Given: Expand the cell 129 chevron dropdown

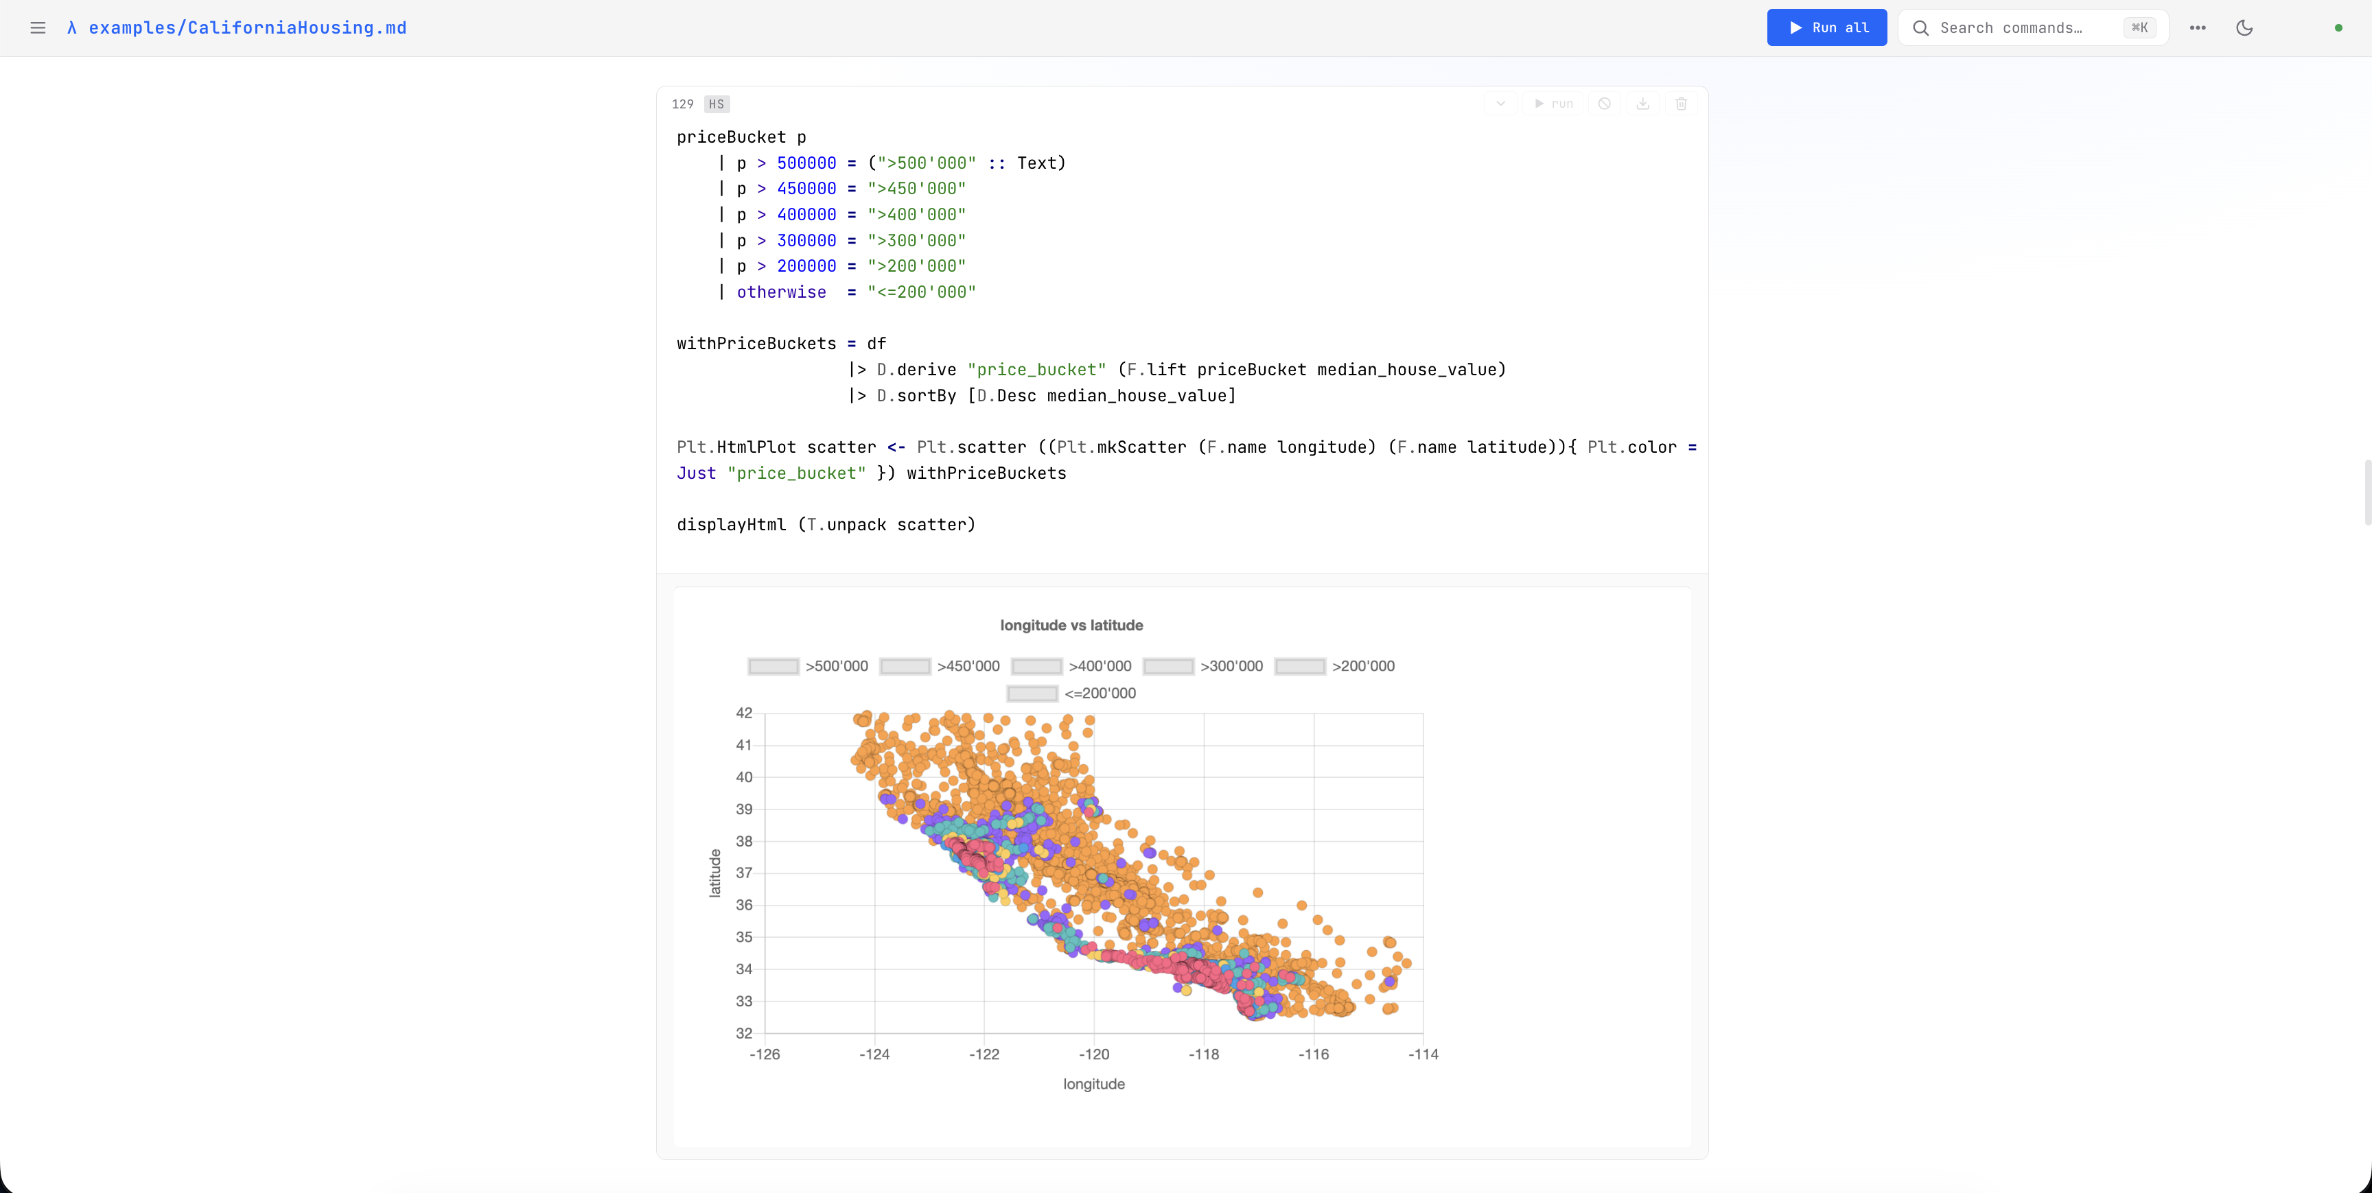Looking at the screenshot, I should pos(1501,104).
